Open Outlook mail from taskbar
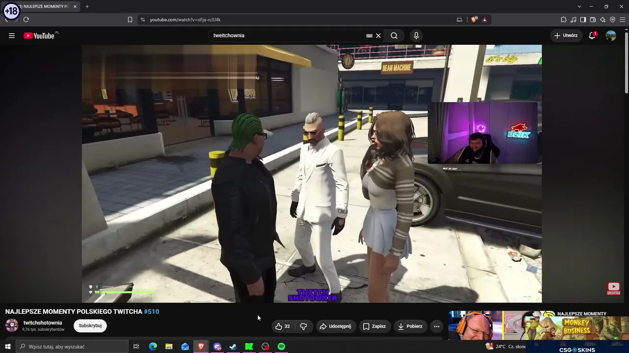The image size is (629, 353). coord(185,347)
